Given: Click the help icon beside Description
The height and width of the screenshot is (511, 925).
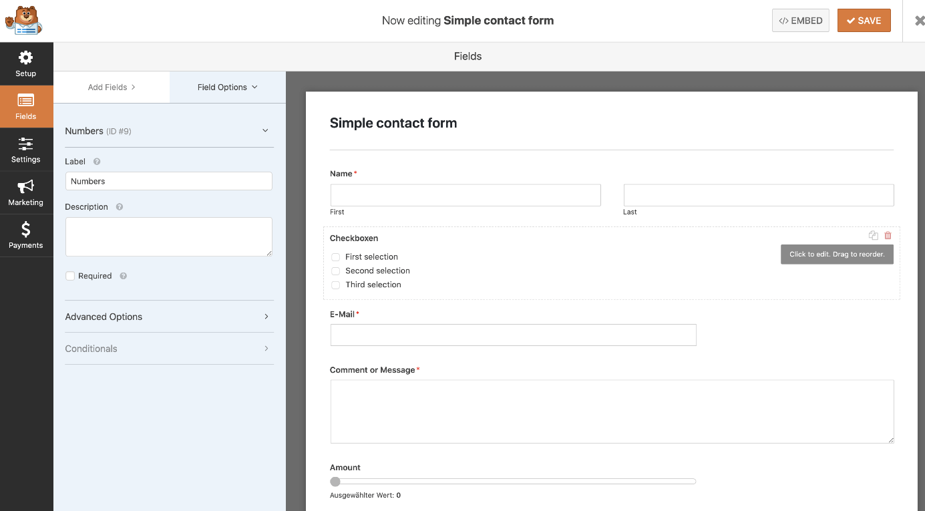Looking at the screenshot, I should point(120,207).
